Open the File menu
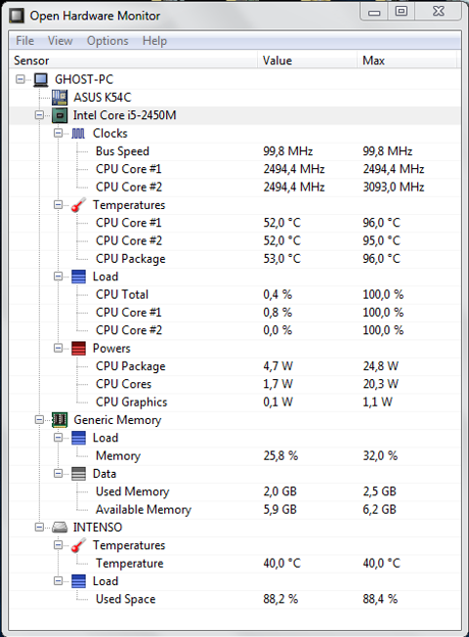 24,41
